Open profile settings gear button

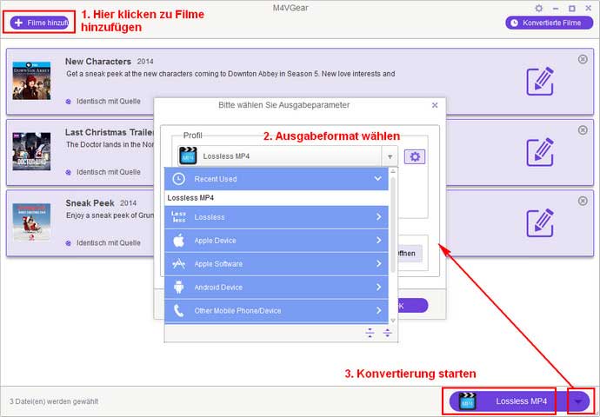(x=415, y=156)
